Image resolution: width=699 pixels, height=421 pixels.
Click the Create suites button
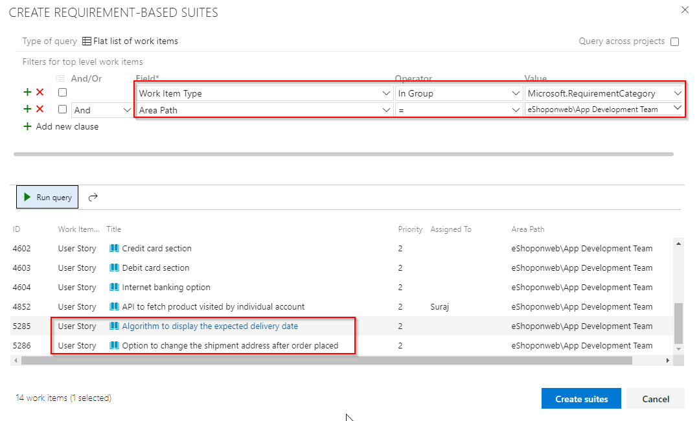tap(581, 399)
